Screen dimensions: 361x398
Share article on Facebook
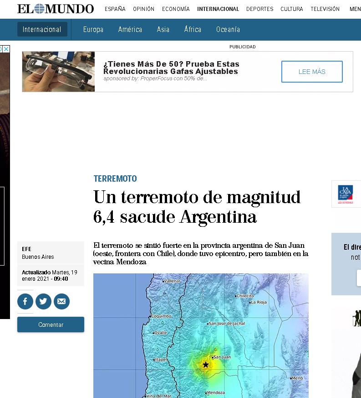coord(25,301)
